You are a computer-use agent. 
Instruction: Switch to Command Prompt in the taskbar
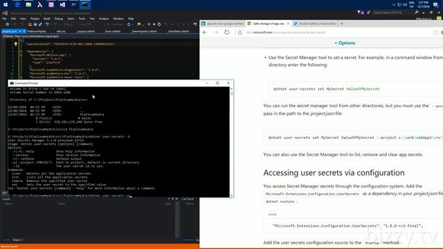[85, 5]
